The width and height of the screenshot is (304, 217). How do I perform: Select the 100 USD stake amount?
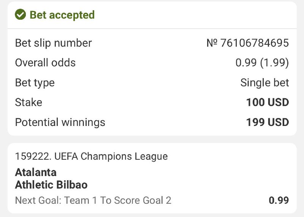click(268, 102)
